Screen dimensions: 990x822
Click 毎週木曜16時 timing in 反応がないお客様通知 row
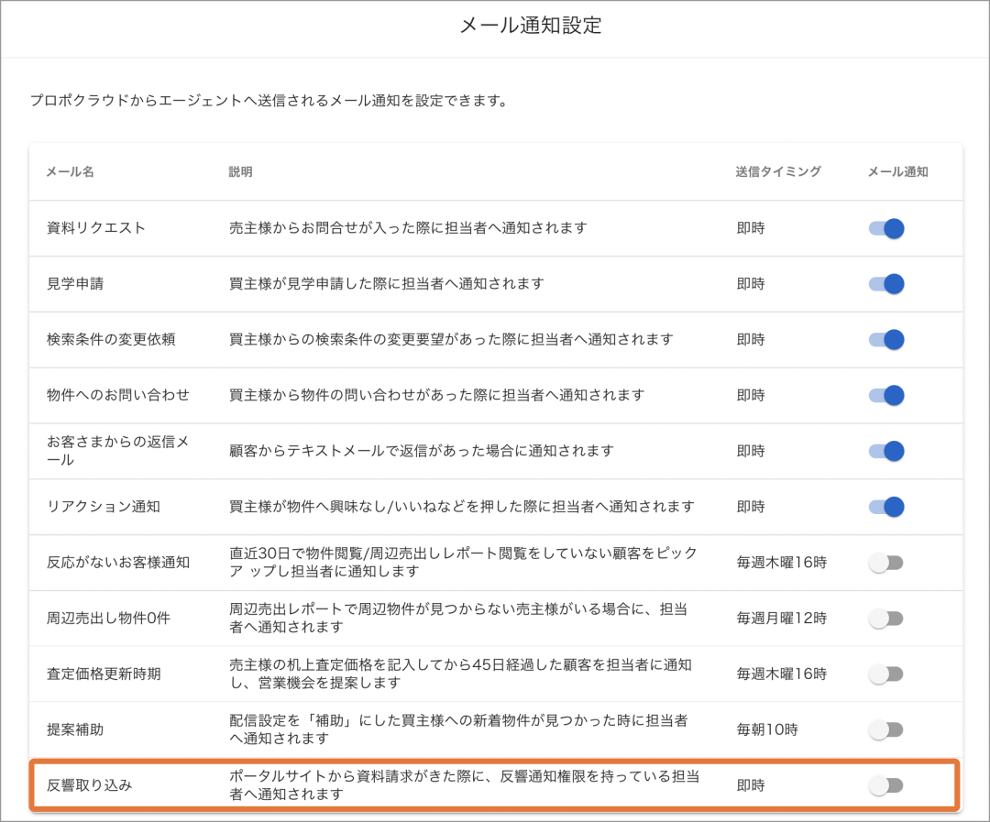(x=782, y=562)
